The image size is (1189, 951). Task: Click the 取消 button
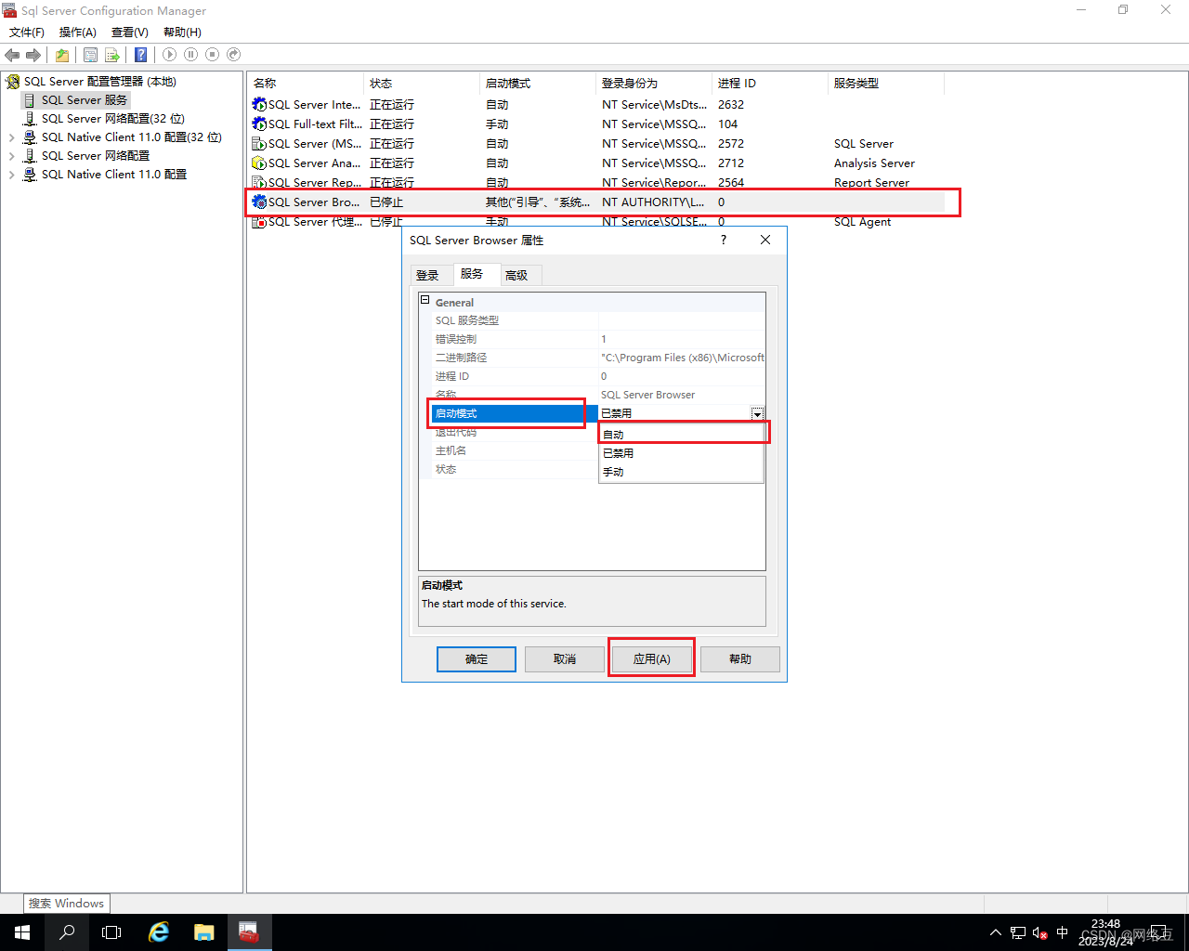point(565,659)
